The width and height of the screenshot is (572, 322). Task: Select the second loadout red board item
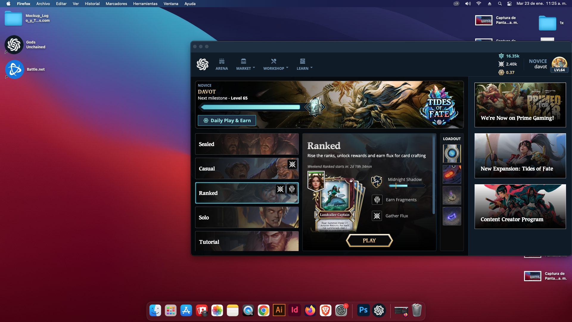click(452, 174)
